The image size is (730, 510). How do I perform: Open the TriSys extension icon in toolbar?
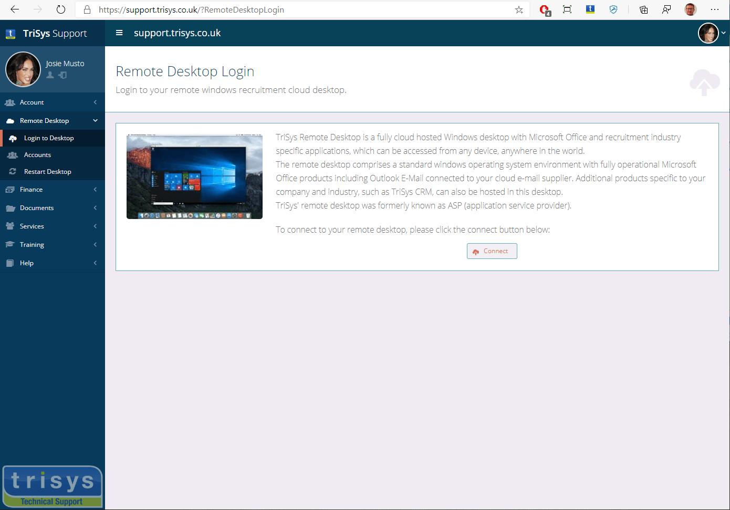[x=590, y=9]
